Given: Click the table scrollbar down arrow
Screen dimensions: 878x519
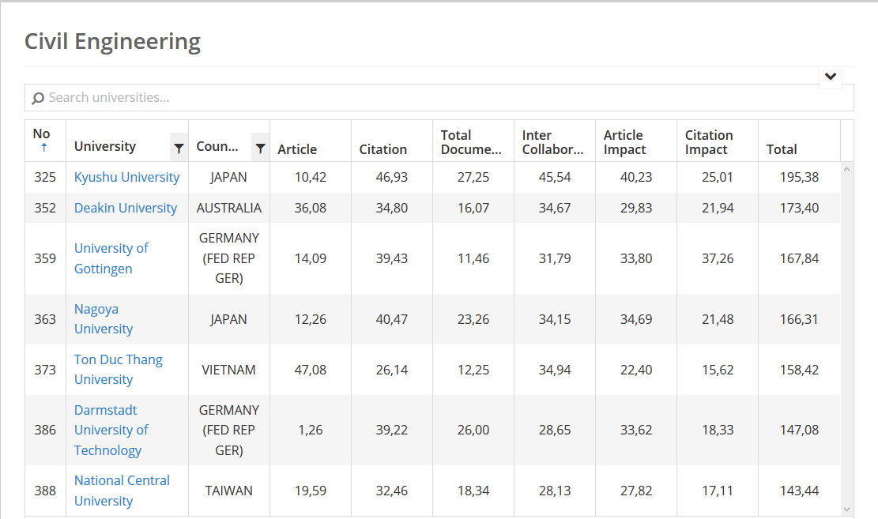Looking at the screenshot, I should coord(846,509).
